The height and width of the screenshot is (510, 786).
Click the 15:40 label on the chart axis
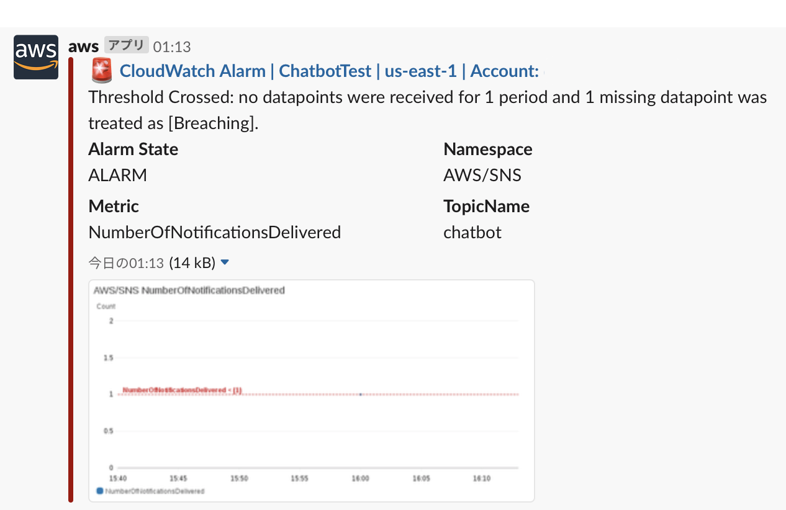(x=117, y=478)
